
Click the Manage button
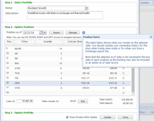[73, 32]
